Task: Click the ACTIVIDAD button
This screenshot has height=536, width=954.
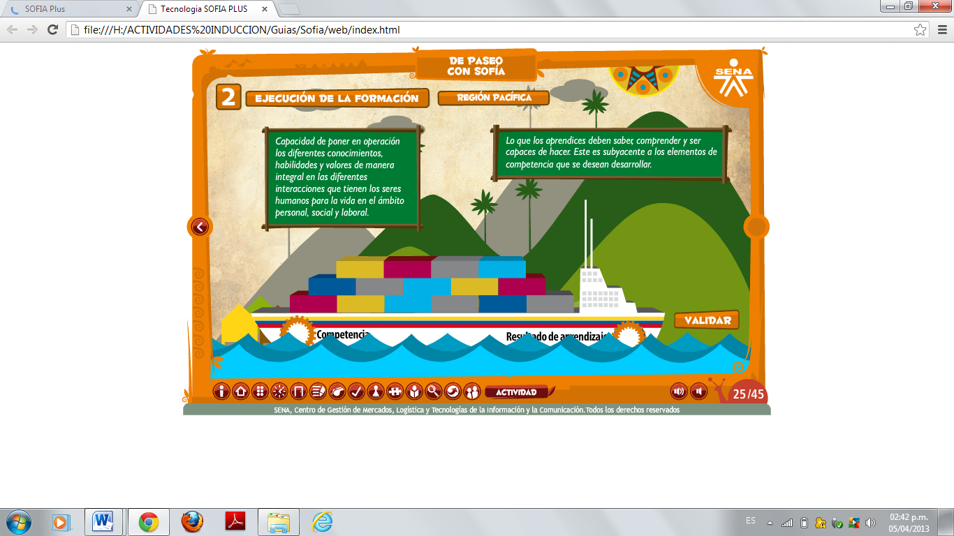Action: (518, 392)
